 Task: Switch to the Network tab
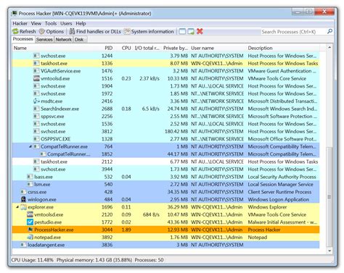[x=64, y=39]
